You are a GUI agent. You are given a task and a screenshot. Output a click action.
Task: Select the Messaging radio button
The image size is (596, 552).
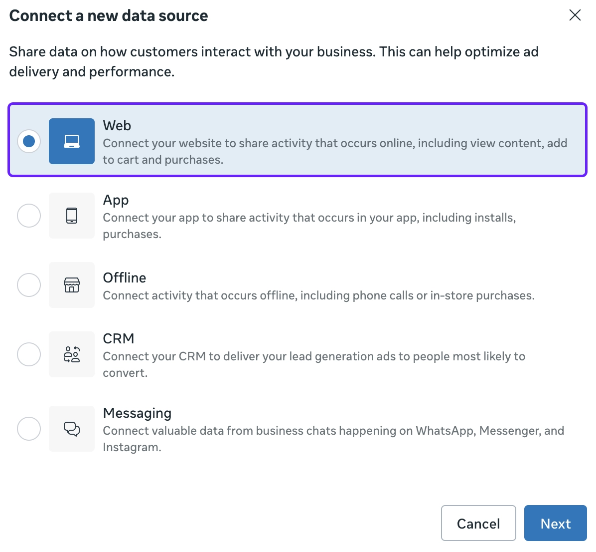pyautogui.click(x=29, y=428)
